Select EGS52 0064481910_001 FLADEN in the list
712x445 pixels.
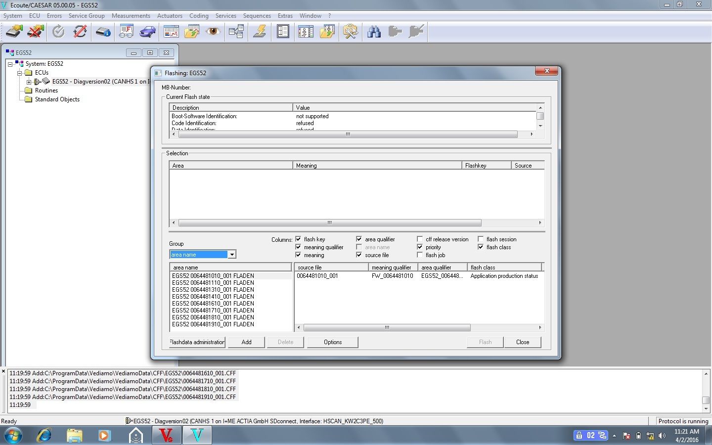[x=213, y=324]
